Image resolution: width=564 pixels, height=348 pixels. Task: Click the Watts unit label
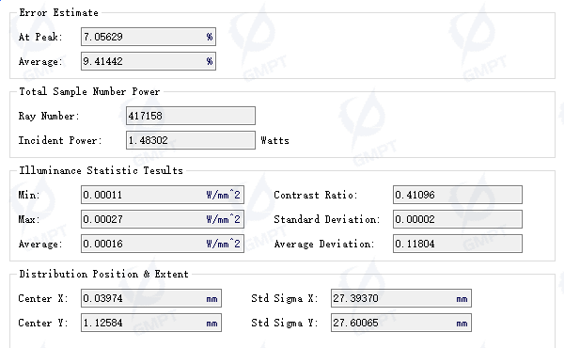pos(274,140)
